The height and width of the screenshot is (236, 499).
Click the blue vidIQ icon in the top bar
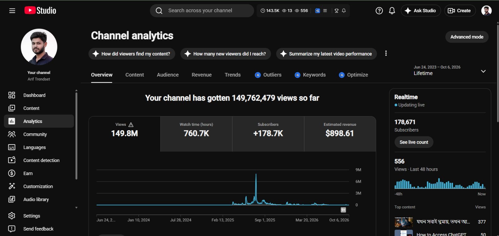317,11
